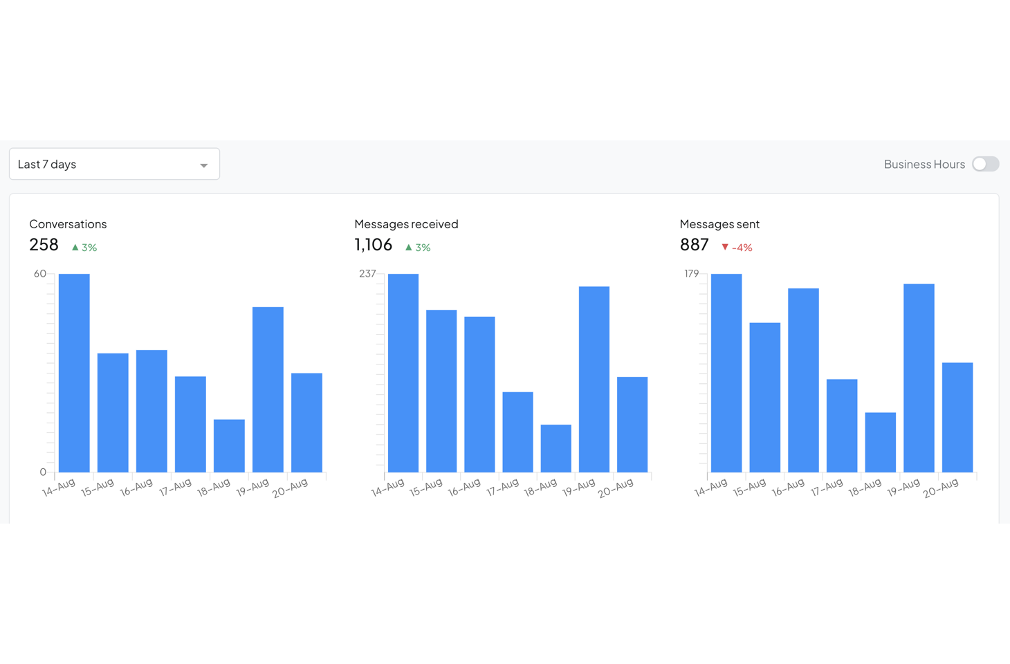Select the 14-Aug bar in Messages received chart

point(403,373)
